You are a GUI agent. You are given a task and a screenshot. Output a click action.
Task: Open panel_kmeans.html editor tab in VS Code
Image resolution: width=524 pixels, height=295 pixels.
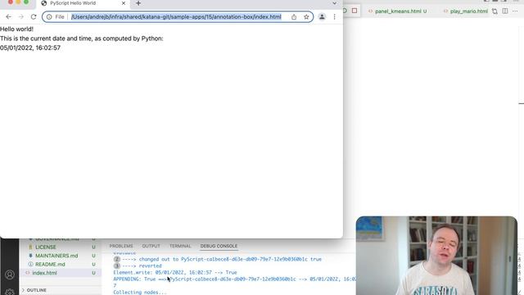[398, 11]
